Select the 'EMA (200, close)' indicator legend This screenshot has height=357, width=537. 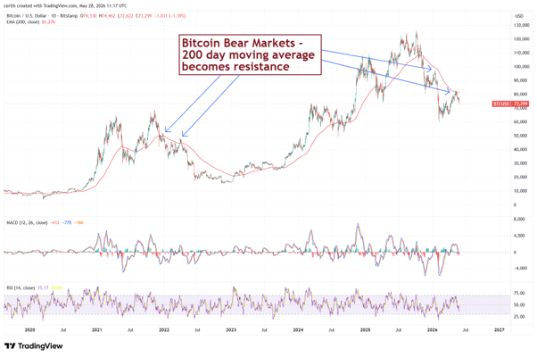[x=23, y=22]
